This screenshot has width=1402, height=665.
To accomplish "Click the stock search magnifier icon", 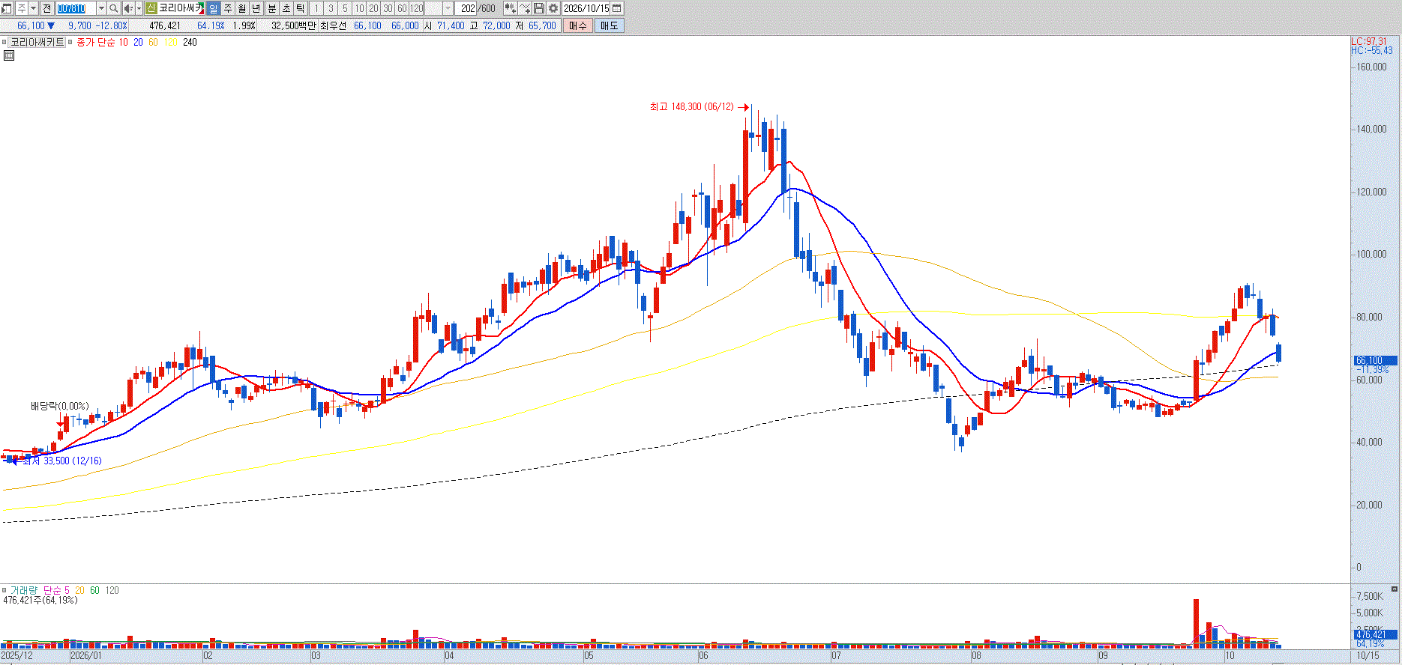I will point(113,8).
